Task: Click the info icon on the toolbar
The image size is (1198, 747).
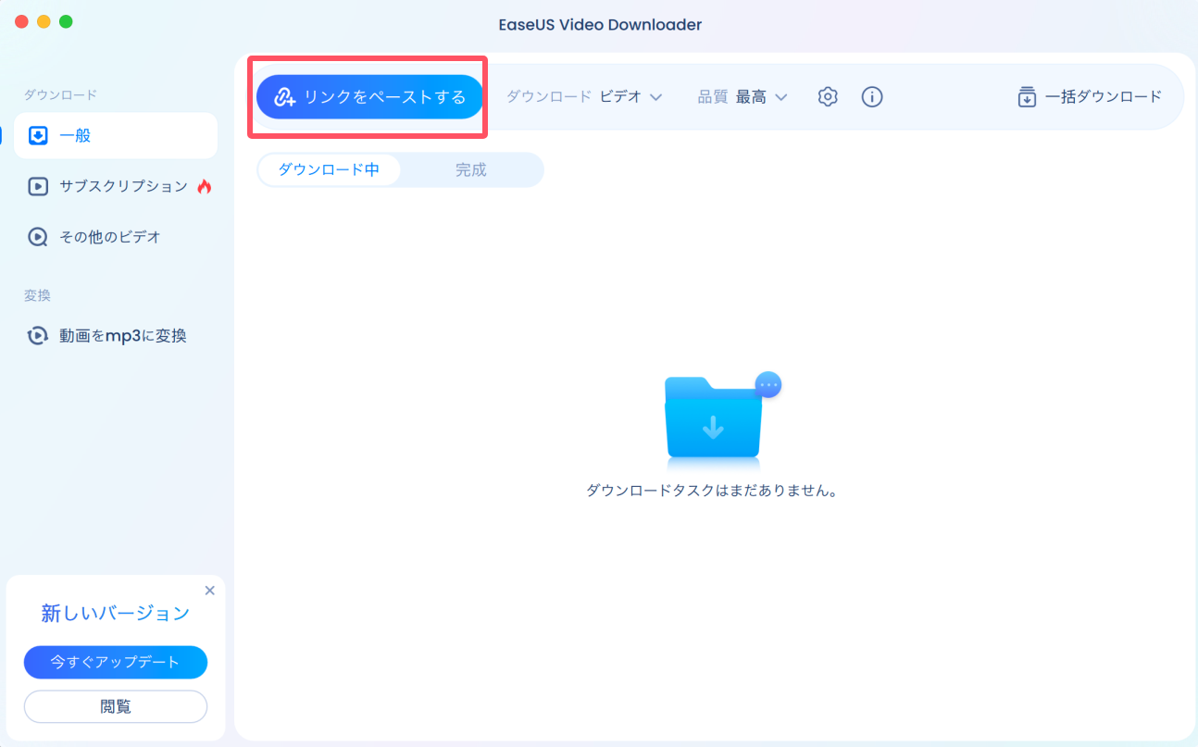Action: click(x=871, y=96)
